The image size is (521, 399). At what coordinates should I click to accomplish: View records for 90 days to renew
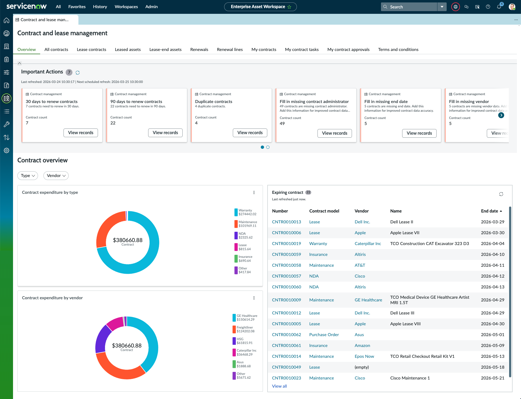tap(165, 133)
